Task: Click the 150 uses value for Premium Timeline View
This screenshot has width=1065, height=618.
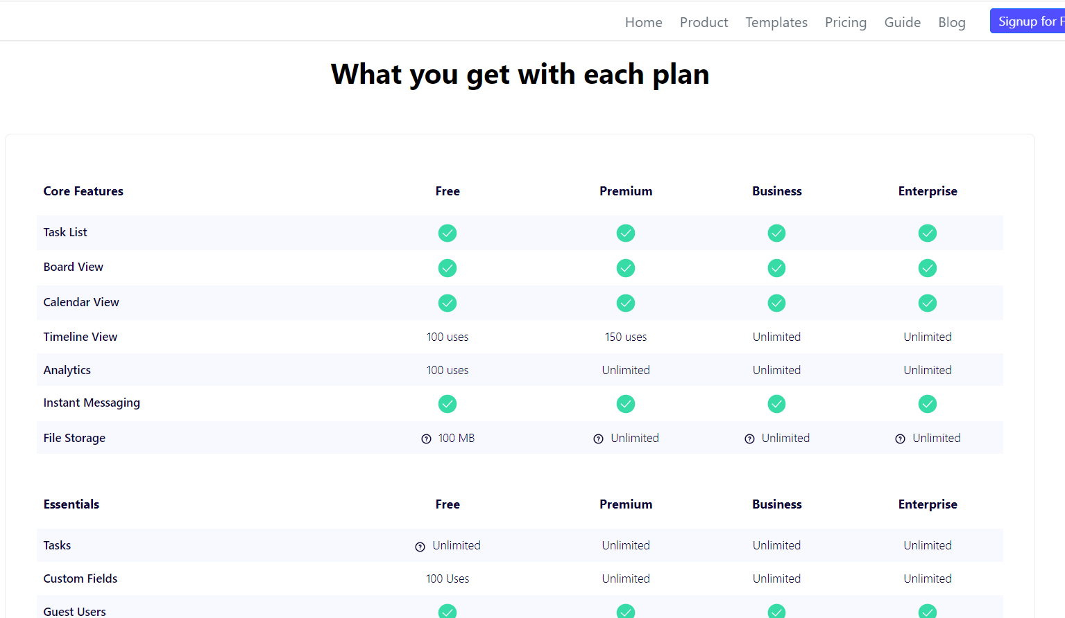Action: [x=626, y=337]
